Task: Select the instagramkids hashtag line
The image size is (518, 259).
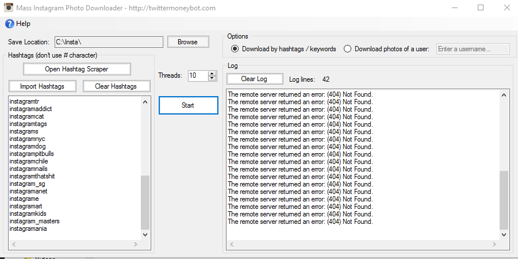Action: (28, 214)
